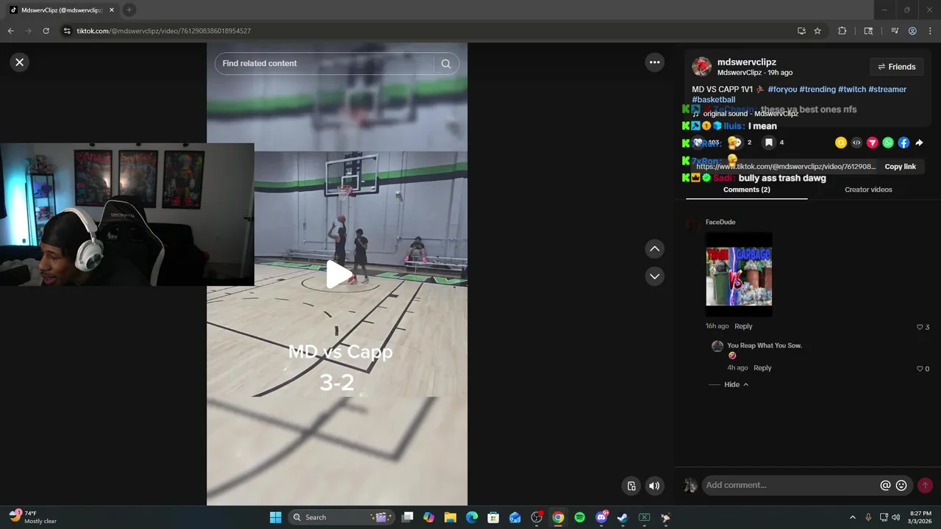Save the video with bookmark icon
The width and height of the screenshot is (941, 529).
click(768, 143)
